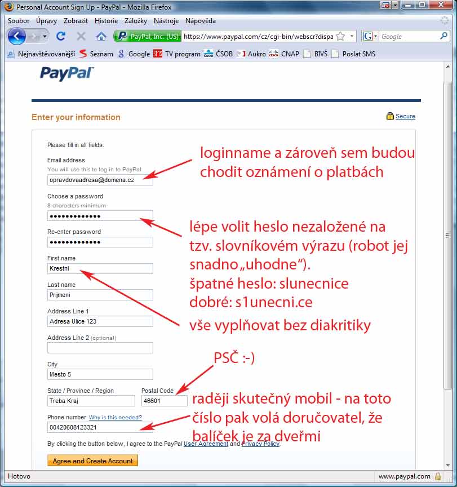Open the BIVŠ bookmark
Screen dimensions: 457x487
click(316, 54)
